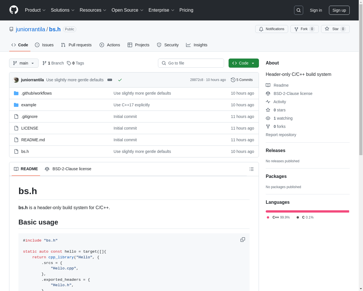Screen dimensions: 363x291
Task: Expand the Open Source menu
Action: [x=128, y=10]
